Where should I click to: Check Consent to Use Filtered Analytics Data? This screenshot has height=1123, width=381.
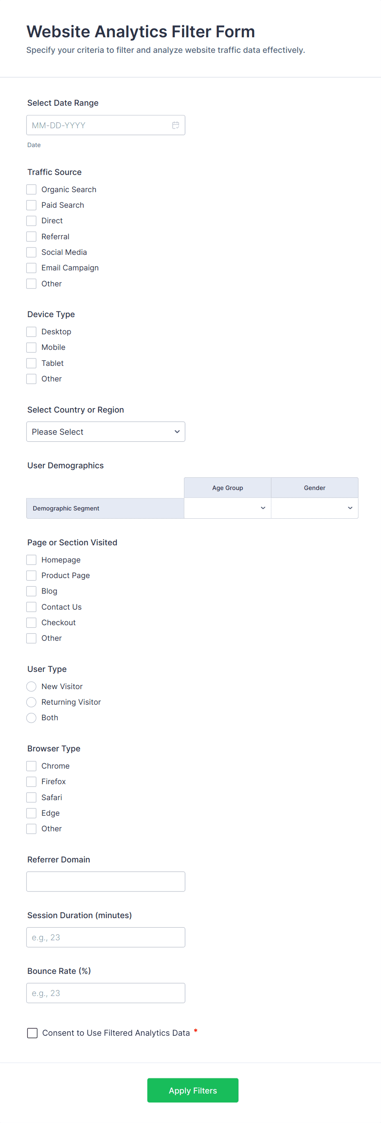[32, 1033]
